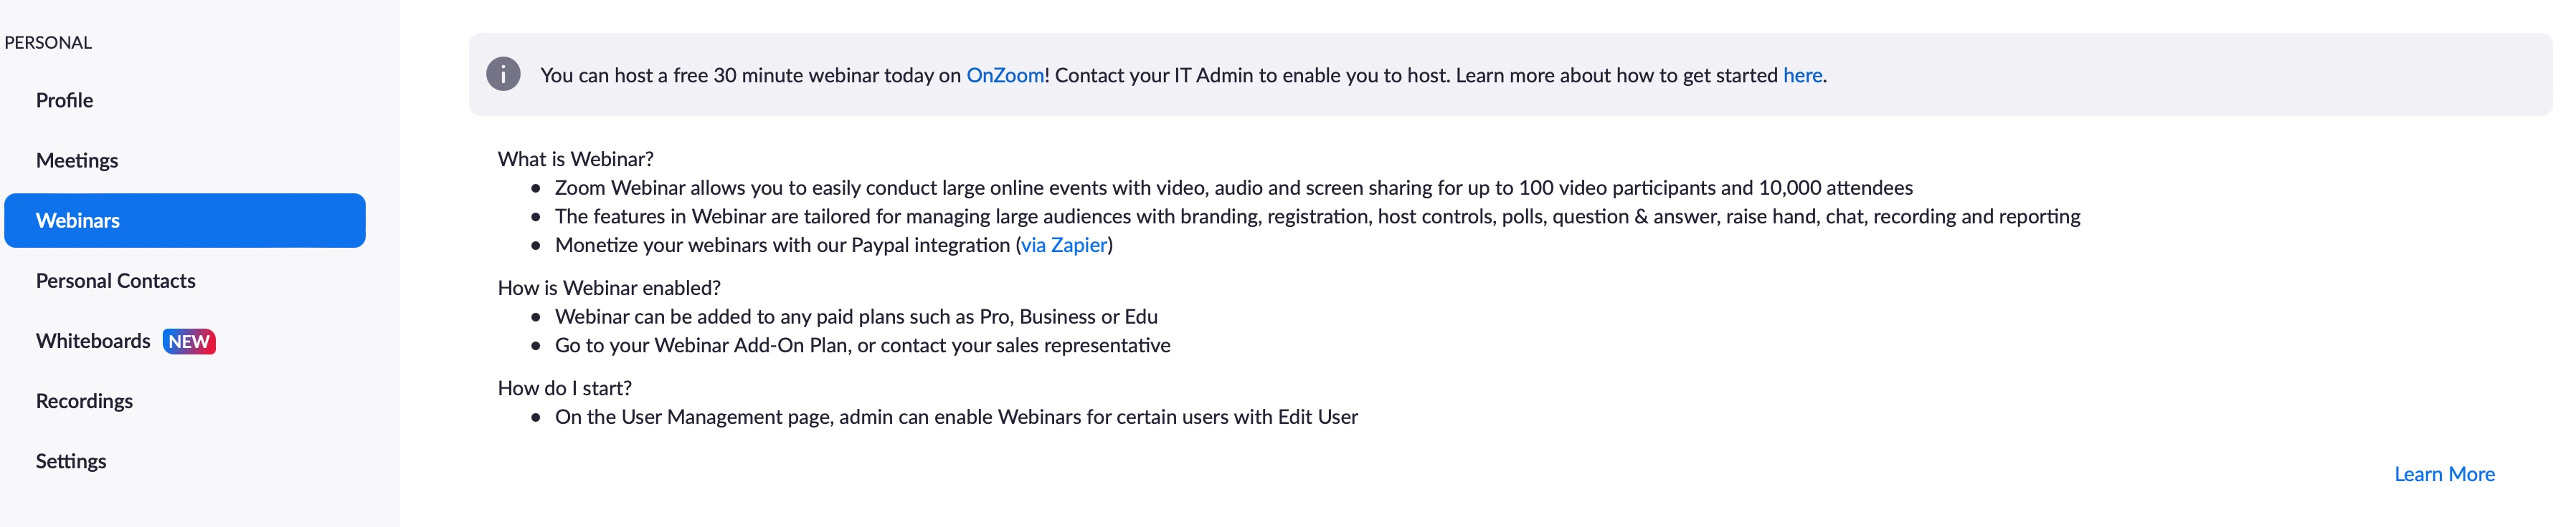
Task: Click the Webinar Add-On Plan bullet text
Action: click(x=862, y=345)
